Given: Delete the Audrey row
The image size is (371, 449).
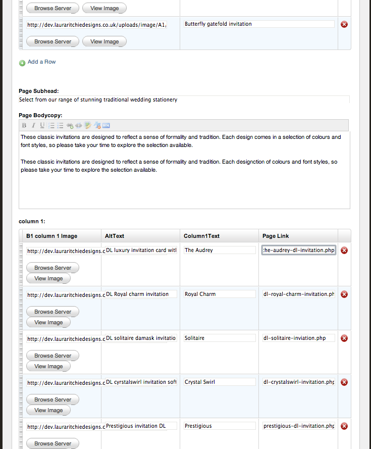Looking at the screenshot, I should tap(344, 251).
